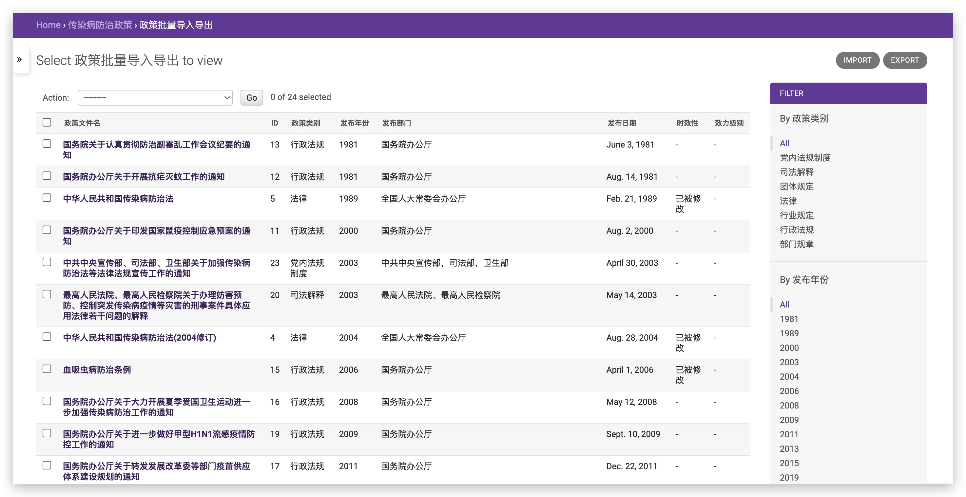Filter by year 2006
Screen dimensions: 966x497
(x=789, y=391)
